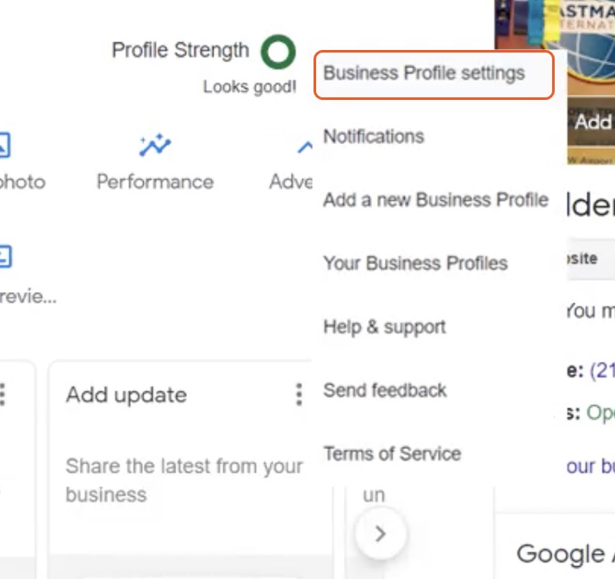This screenshot has width=615, height=579.
Task: Choose Send feedback in the menu
Action: point(385,390)
